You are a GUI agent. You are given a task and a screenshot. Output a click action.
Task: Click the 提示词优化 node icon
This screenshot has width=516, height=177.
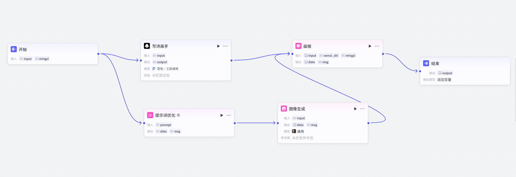tap(150, 115)
